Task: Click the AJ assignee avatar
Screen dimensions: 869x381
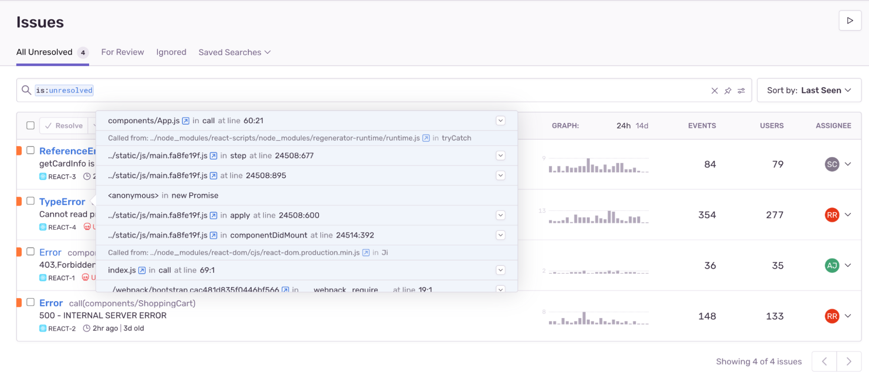Action: (832, 266)
